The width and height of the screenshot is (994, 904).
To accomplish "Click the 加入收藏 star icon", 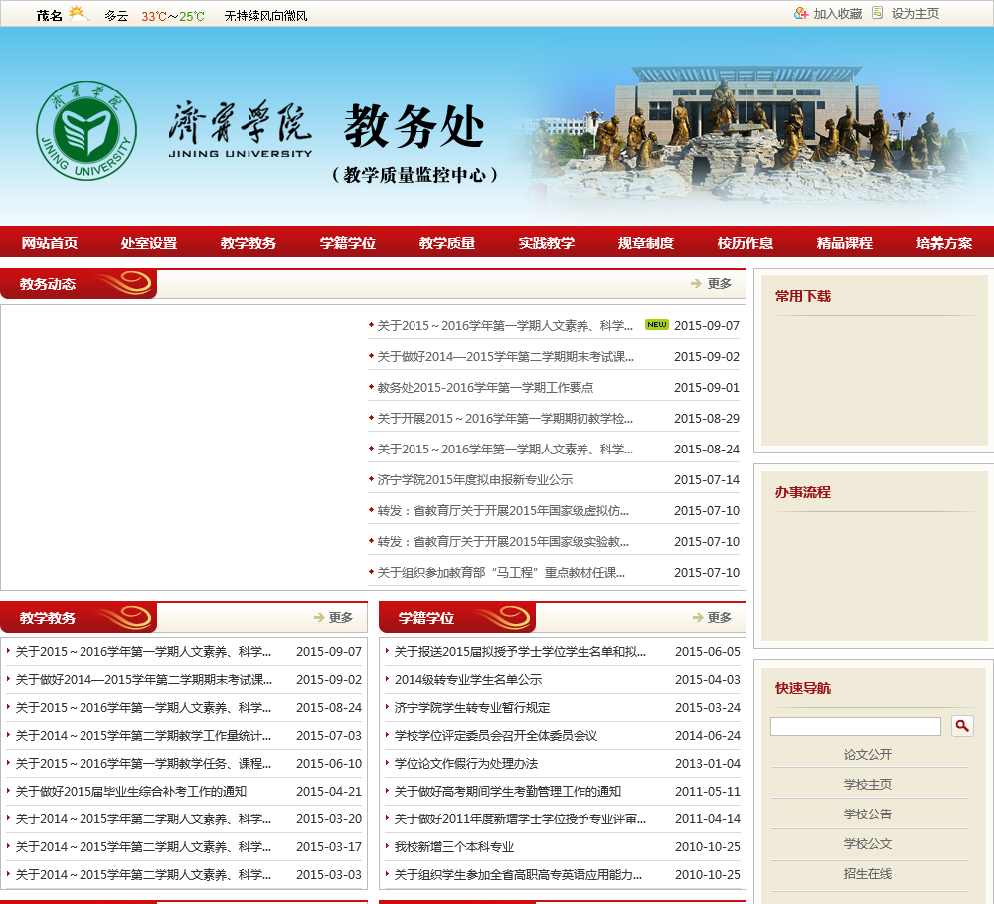I will [800, 13].
